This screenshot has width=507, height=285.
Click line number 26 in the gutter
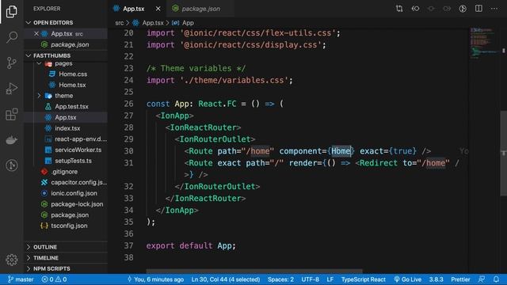pyautogui.click(x=128, y=104)
